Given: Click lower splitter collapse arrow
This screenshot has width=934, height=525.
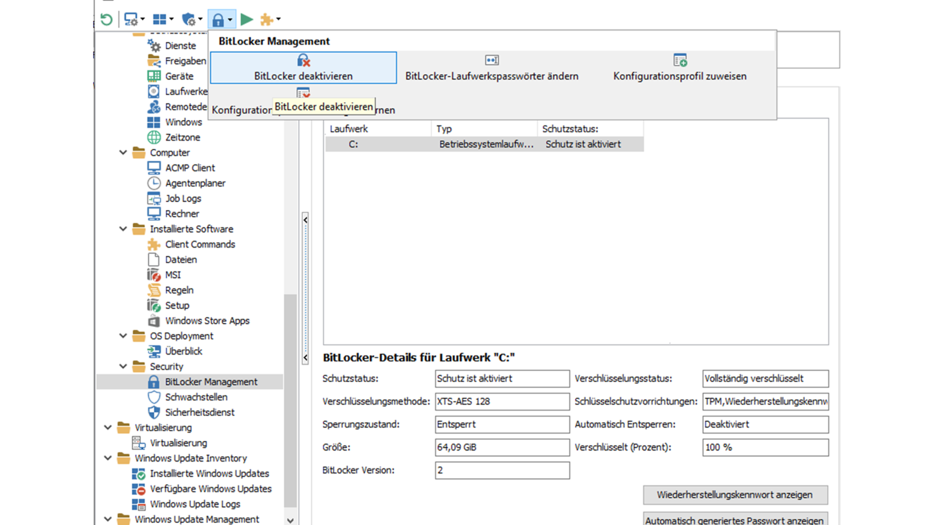Looking at the screenshot, I should [305, 358].
